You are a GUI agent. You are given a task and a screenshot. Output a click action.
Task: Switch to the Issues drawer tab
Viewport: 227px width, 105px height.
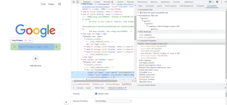[x=88, y=88]
